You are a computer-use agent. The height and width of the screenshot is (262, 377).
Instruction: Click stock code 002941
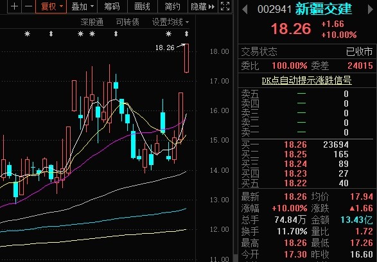point(274,10)
